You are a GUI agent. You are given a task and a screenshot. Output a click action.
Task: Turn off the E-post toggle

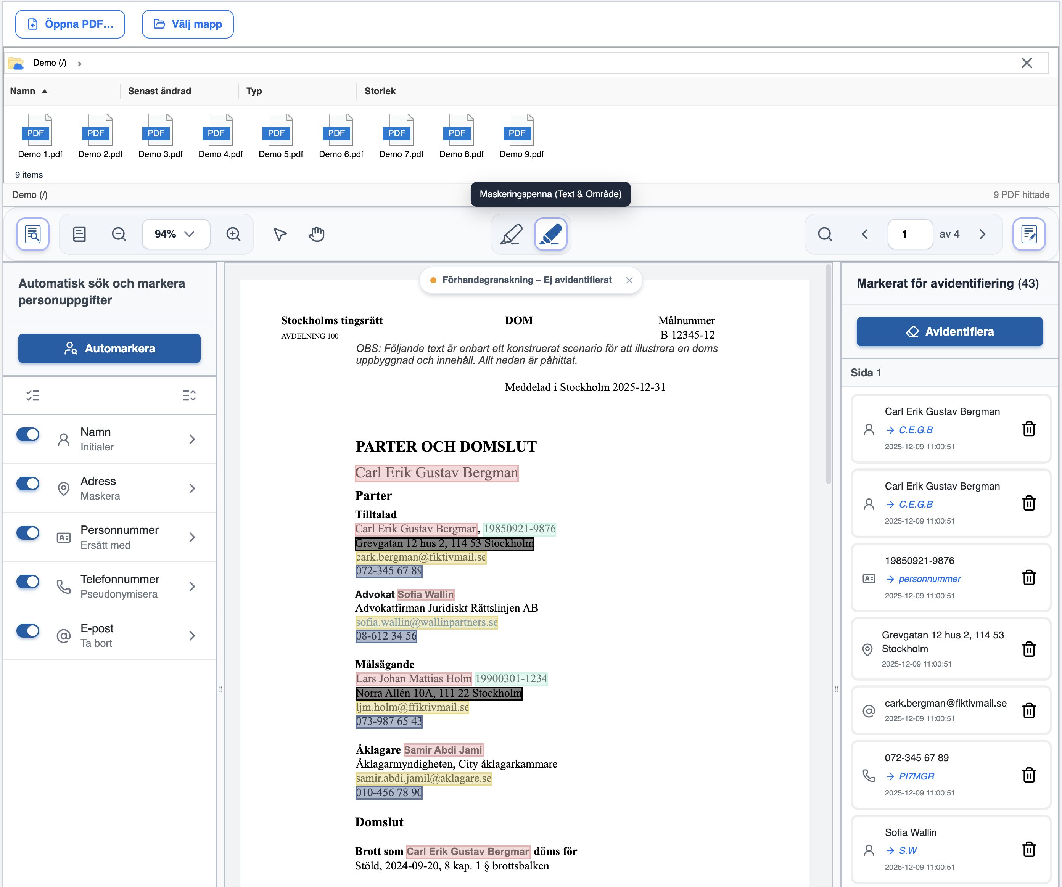28,631
